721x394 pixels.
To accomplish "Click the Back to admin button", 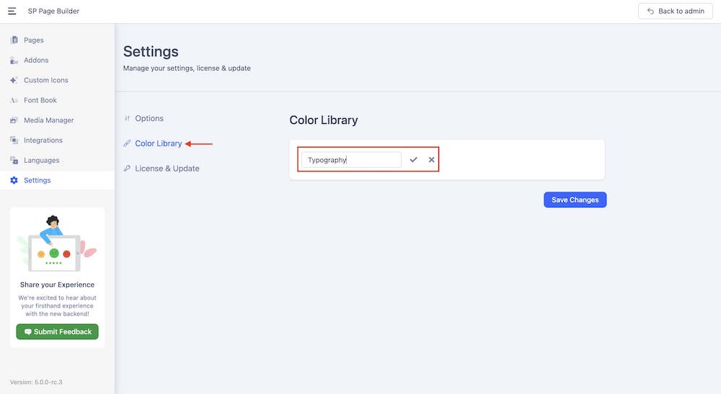I will 675,11.
